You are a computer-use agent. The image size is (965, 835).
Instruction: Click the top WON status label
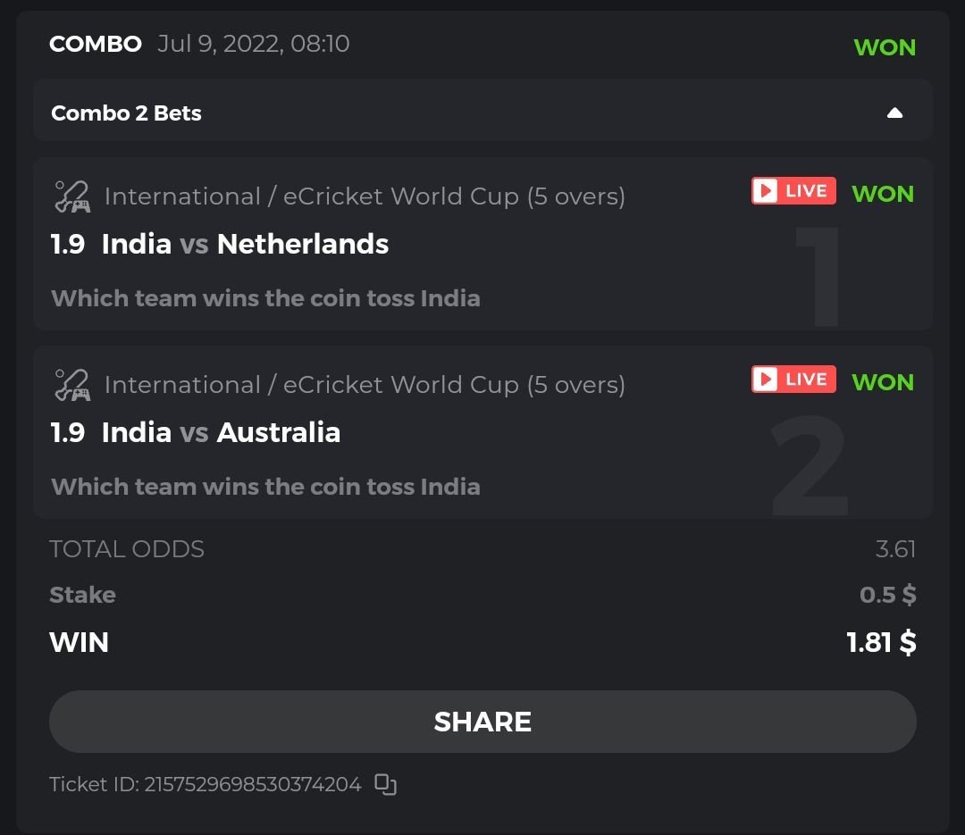[885, 47]
